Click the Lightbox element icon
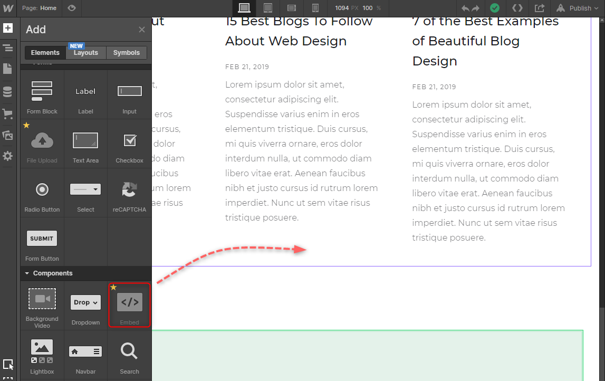 [42, 351]
